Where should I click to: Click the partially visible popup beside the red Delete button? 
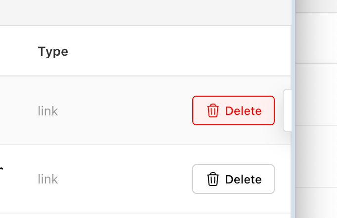pos(287,110)
